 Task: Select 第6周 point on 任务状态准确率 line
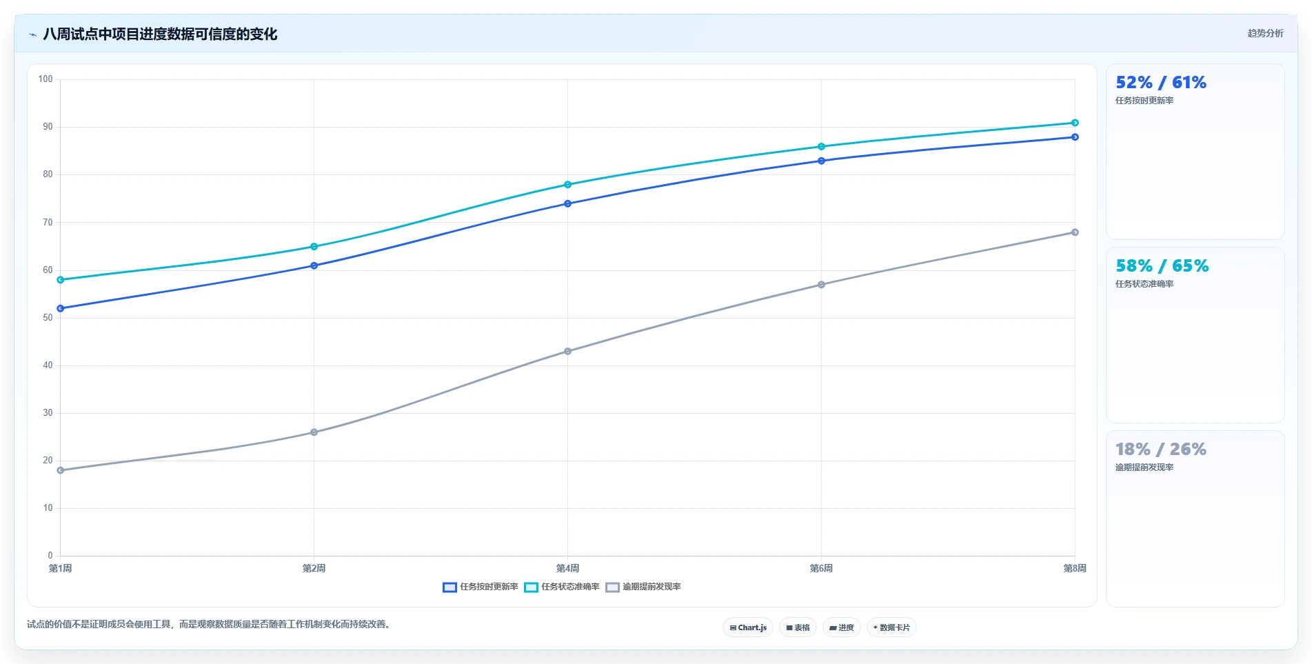821,146
